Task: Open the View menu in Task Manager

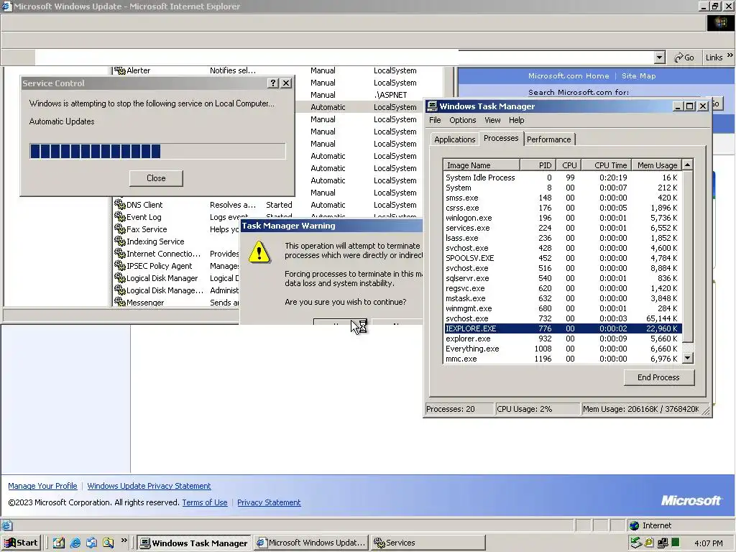Action: tap(492, 120)
